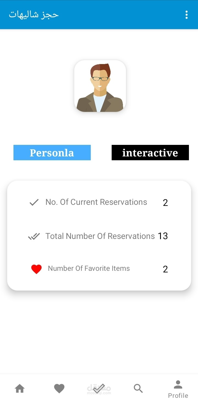198x403 pixels.
Task: Switch to the interactive tab
Action: click(x=150, y=153)
